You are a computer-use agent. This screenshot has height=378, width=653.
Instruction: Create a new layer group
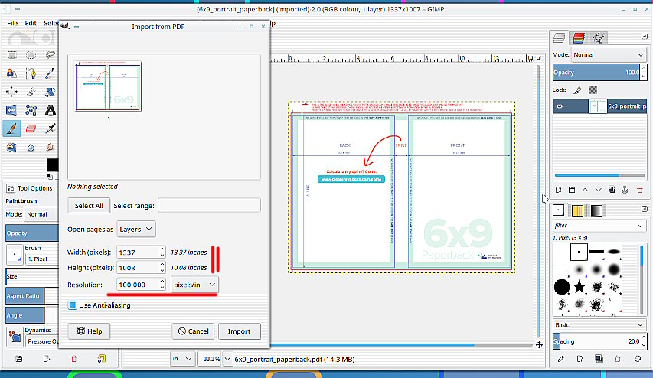pyautogui.click(x=572, y=190)
